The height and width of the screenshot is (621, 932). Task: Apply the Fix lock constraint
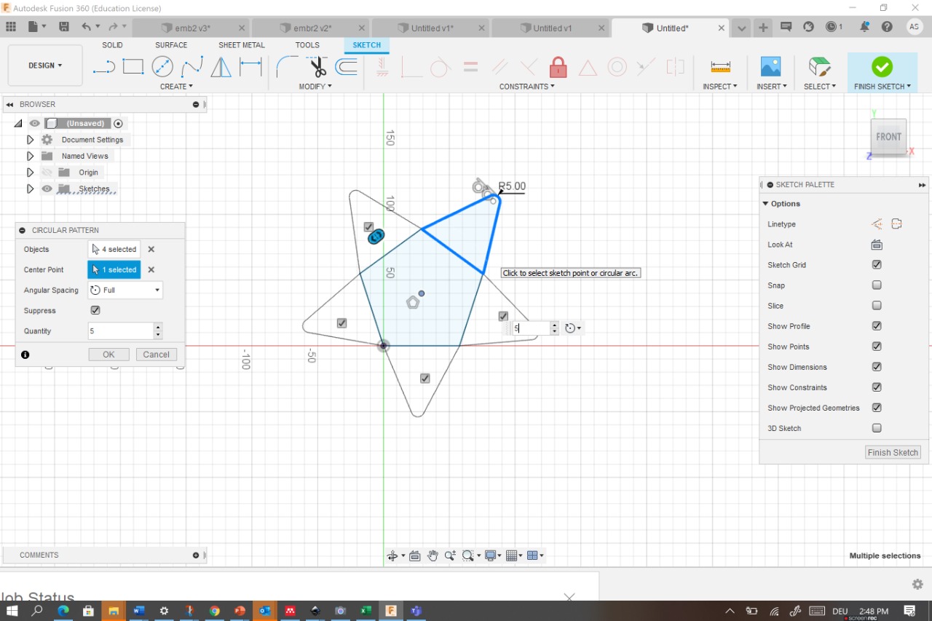click(558, 67)
